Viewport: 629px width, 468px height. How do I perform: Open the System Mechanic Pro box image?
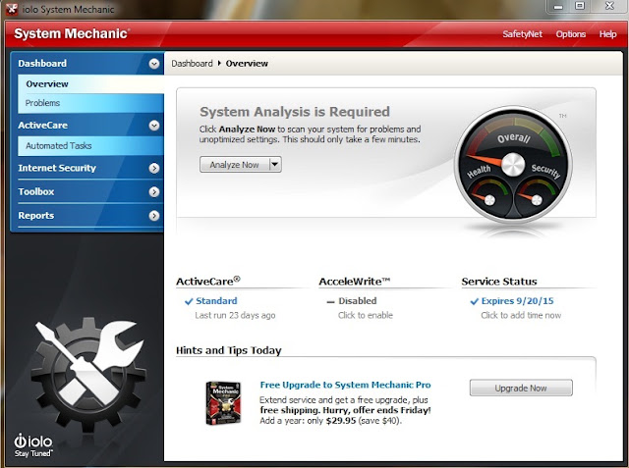pos(223,402)
